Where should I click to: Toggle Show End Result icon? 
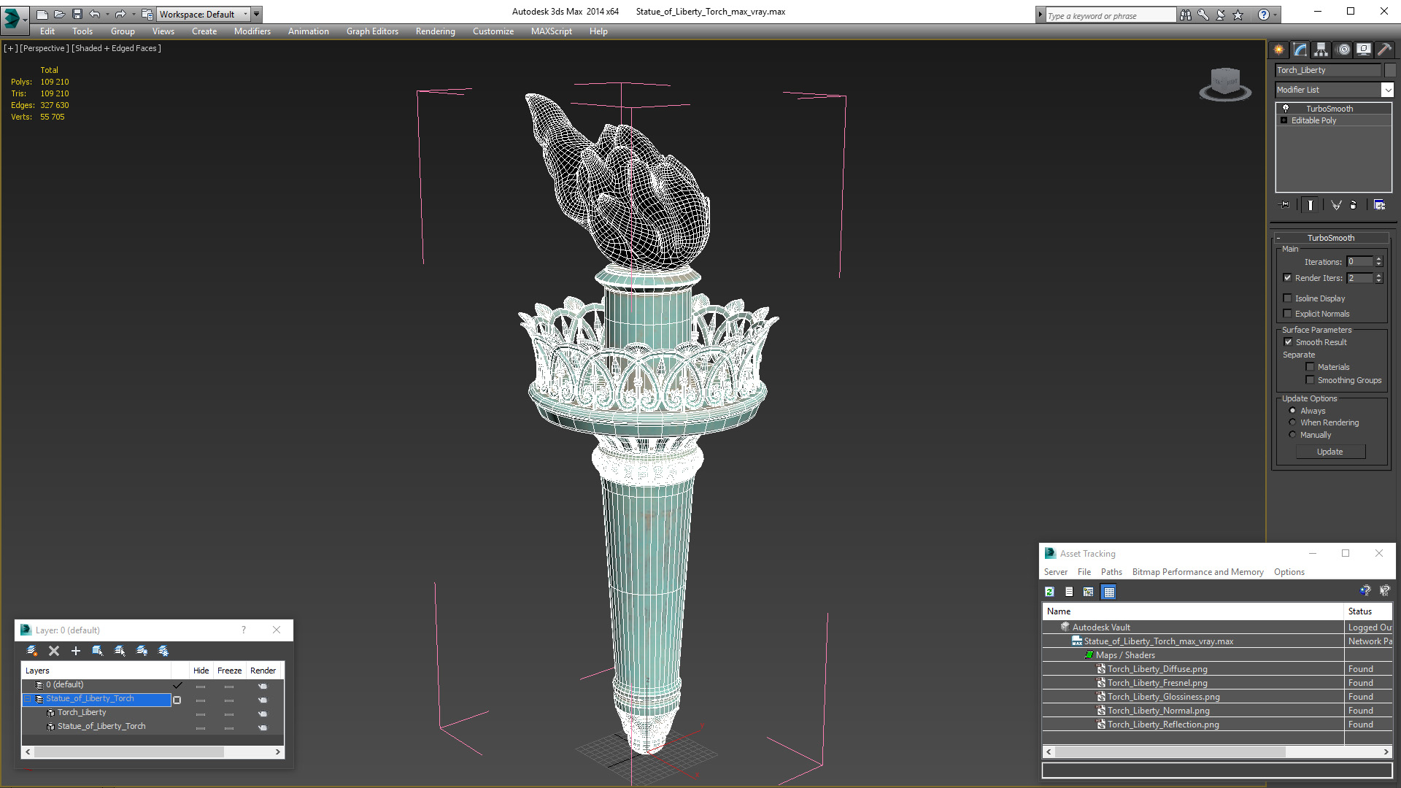tap(1311, 205)
